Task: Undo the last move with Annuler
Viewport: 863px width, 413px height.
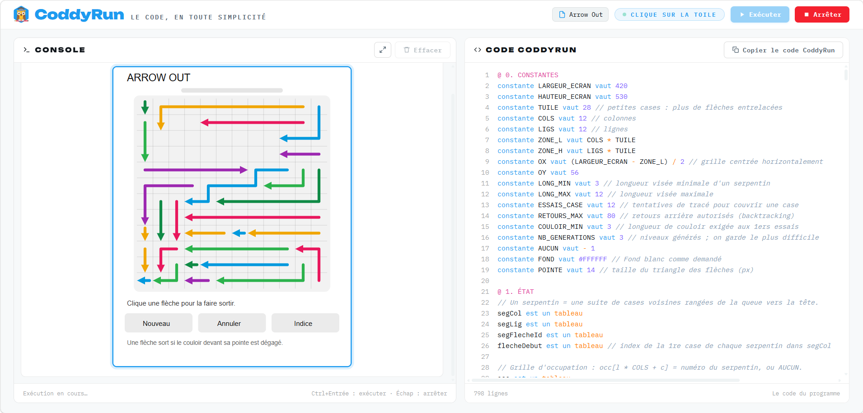Action: 231,323
